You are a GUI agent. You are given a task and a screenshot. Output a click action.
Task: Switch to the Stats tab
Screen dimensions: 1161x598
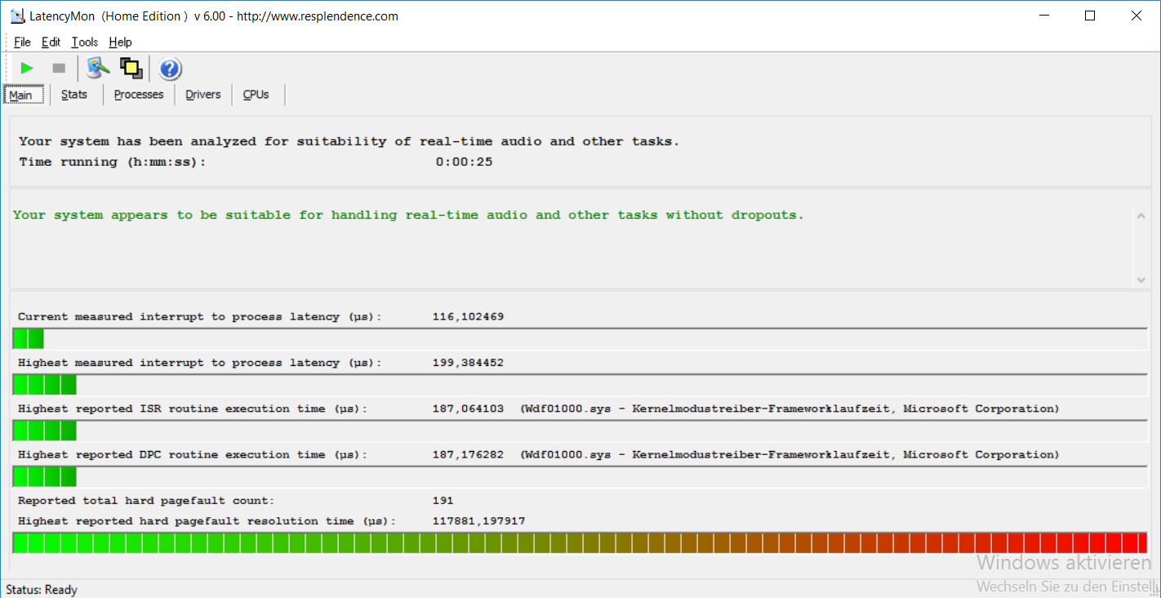pos(74,95)
